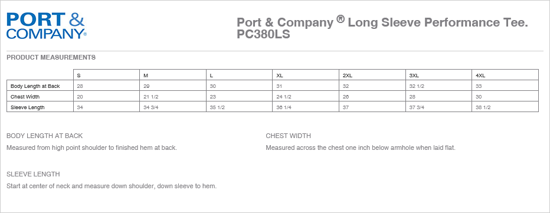Click the XL column header
Screen dimensions: 550x213
306,75
